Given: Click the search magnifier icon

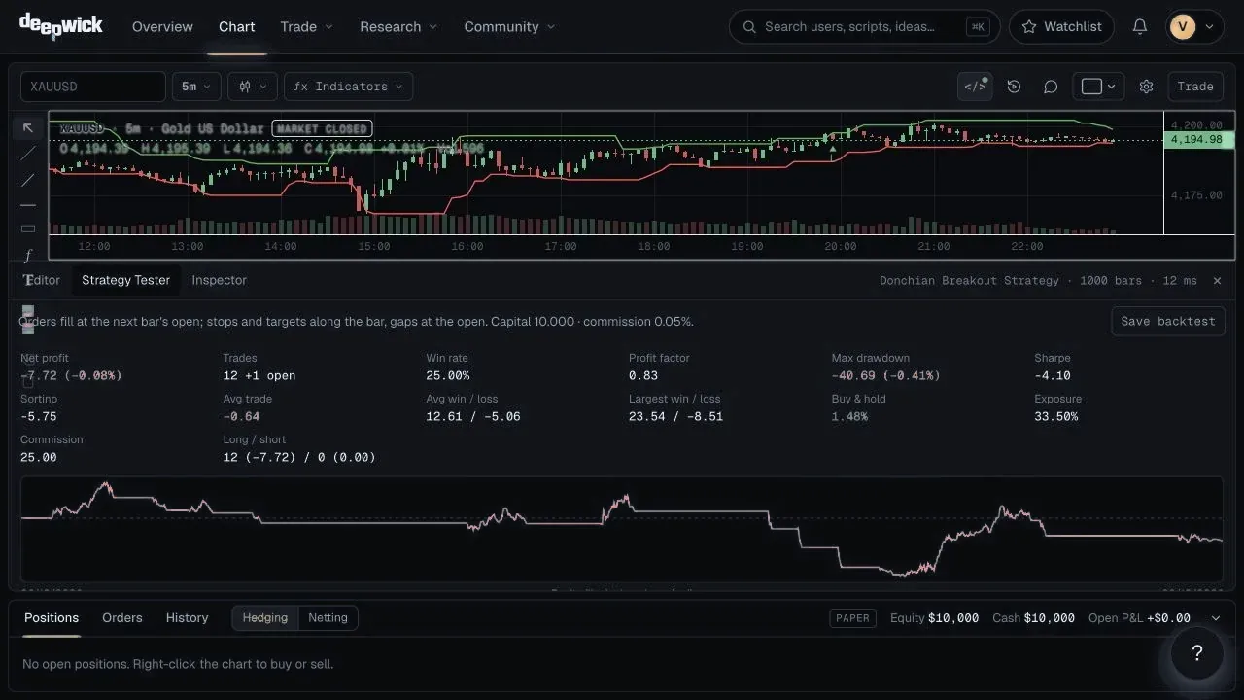Looking at the screenshot, I should point(749,27).
